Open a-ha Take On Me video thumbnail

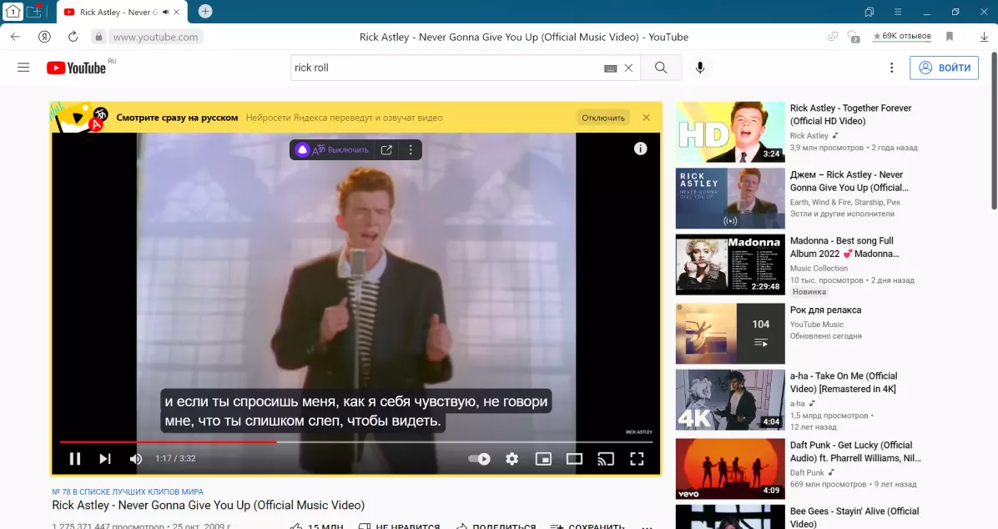[x=730, y=399]
